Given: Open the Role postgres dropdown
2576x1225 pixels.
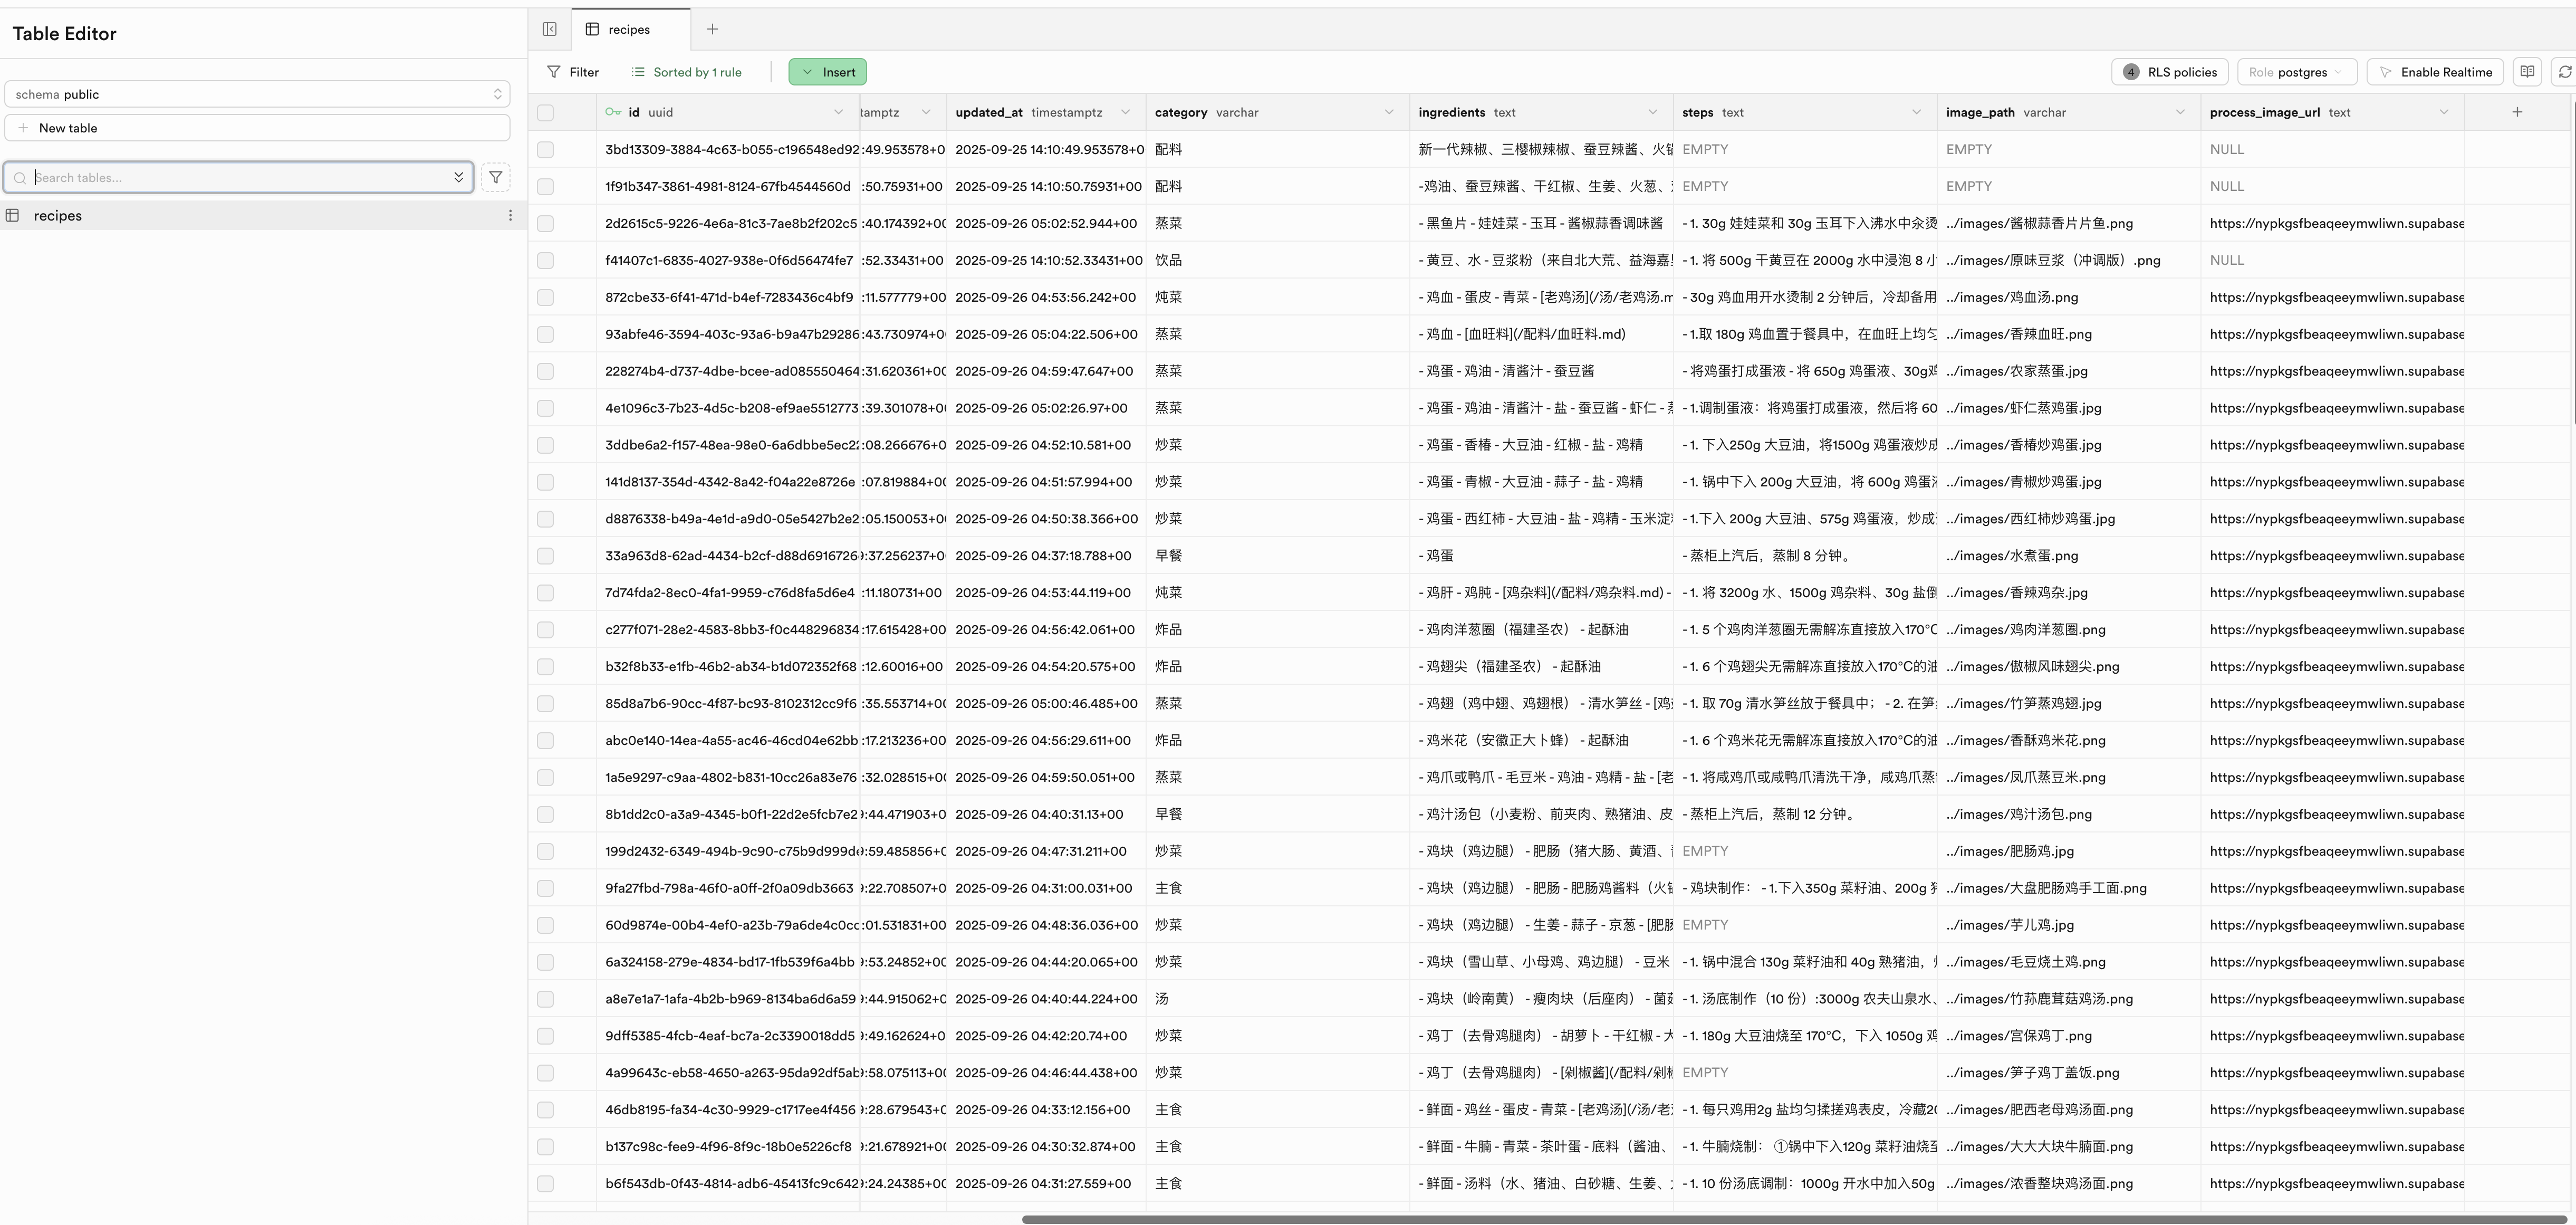Looking at the screenshot, I should pos(2297,72).
